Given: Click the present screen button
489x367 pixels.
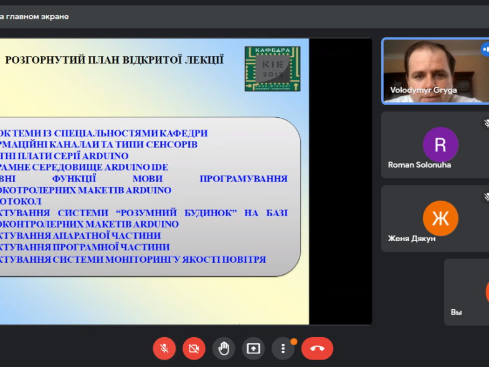Looking at the screenshot, I should [254, 348].
